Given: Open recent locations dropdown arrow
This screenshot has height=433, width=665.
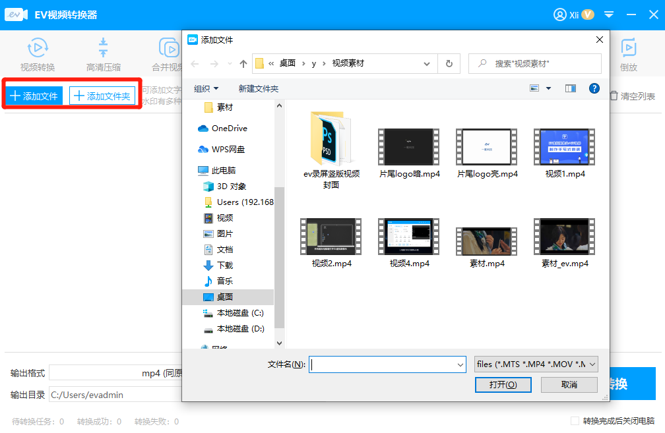Looking at the screenshot, I should point(230,63).
